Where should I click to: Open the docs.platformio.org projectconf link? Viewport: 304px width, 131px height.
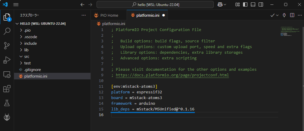pos(172,75)
